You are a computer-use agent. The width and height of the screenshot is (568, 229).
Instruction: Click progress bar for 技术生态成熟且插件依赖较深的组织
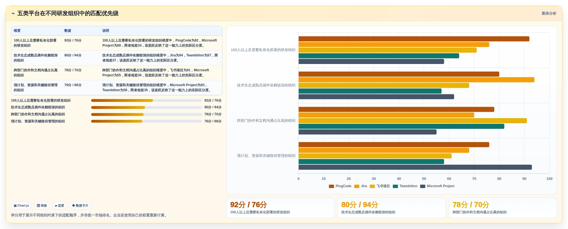coord(146,107)
